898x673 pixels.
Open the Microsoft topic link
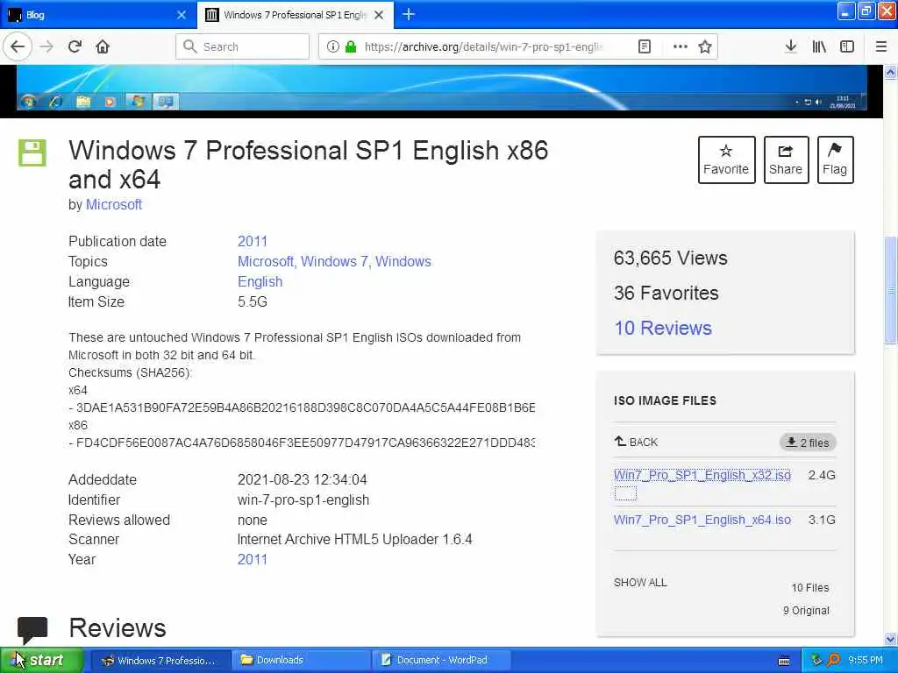coord(265,261)
